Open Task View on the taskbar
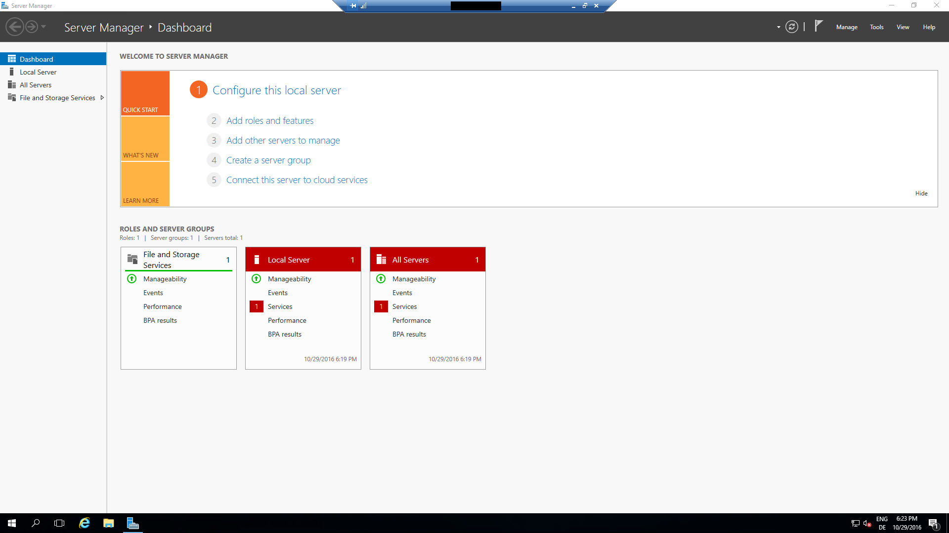The height and width of the screenshot is (533, 949). tap(59, 523)
